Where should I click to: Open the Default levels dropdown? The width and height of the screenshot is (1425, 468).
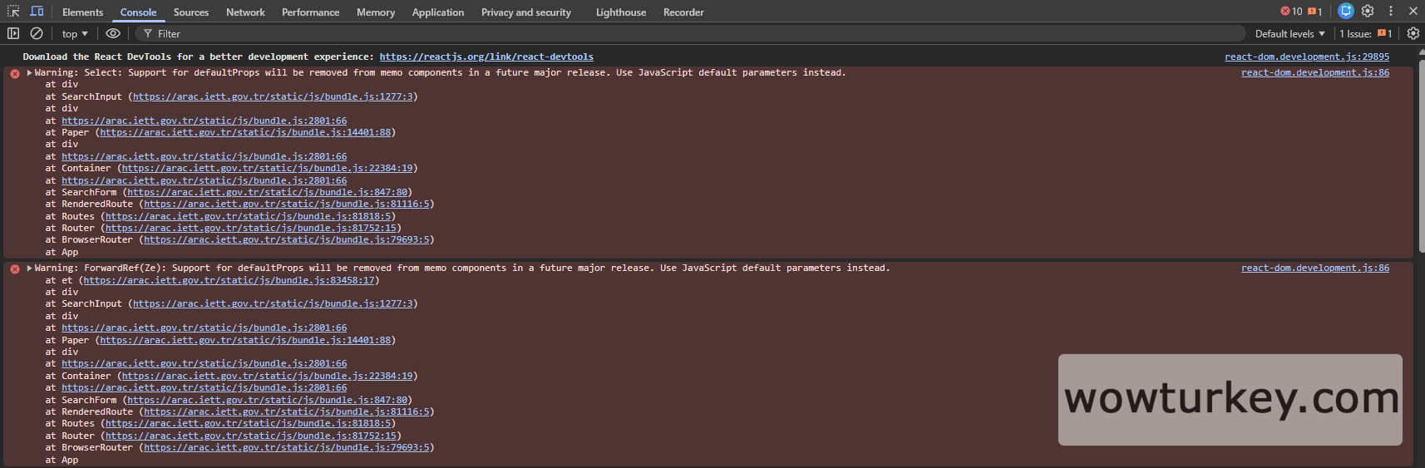1289,34
